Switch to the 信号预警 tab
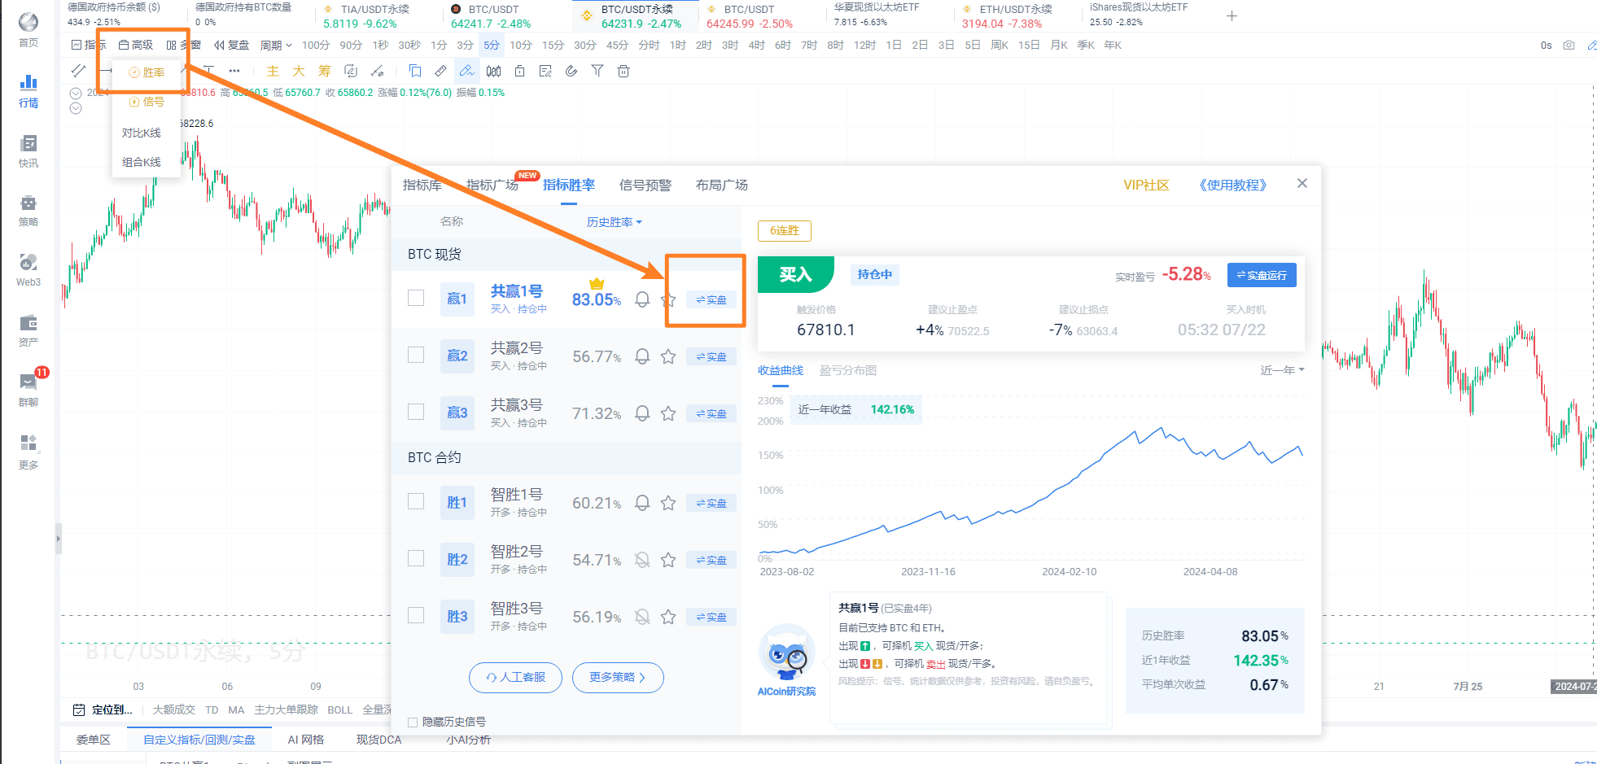Screen dimensions: 1597x764 [645, 186]
